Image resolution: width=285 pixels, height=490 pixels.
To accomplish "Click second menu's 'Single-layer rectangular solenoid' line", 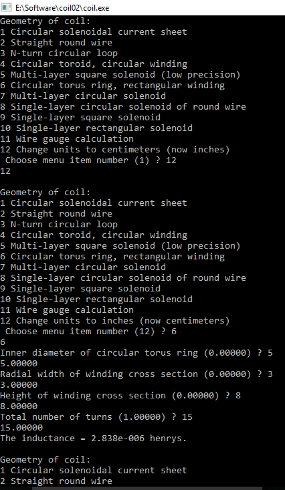I will click(x=96, y=299).
